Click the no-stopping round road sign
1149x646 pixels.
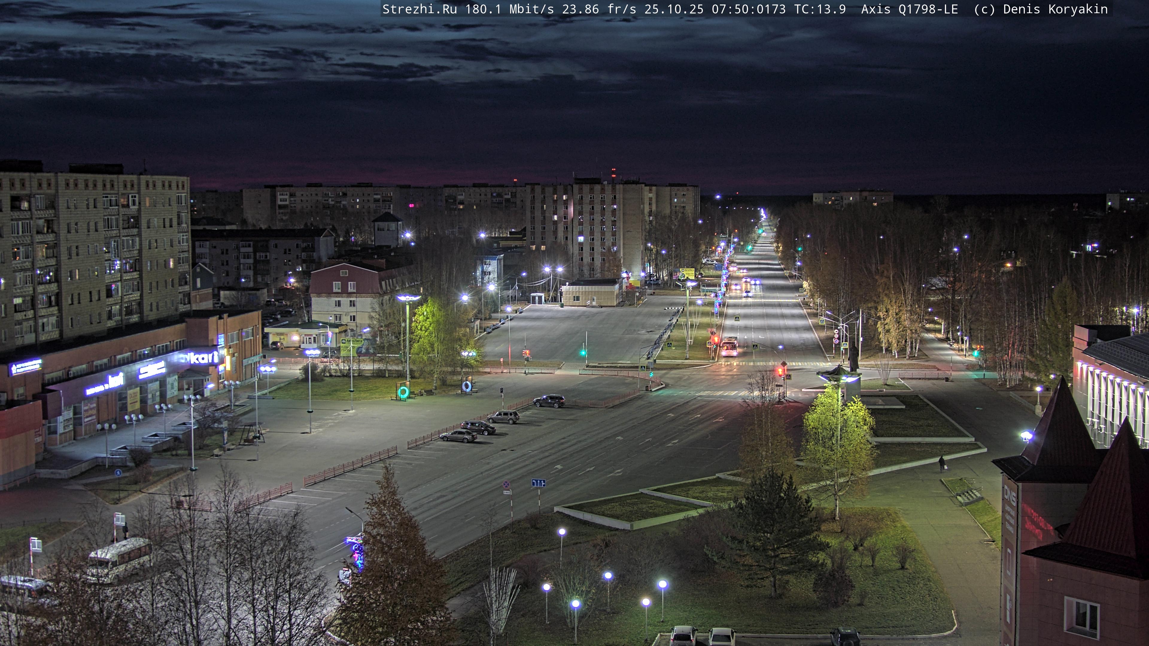point(506,484)
